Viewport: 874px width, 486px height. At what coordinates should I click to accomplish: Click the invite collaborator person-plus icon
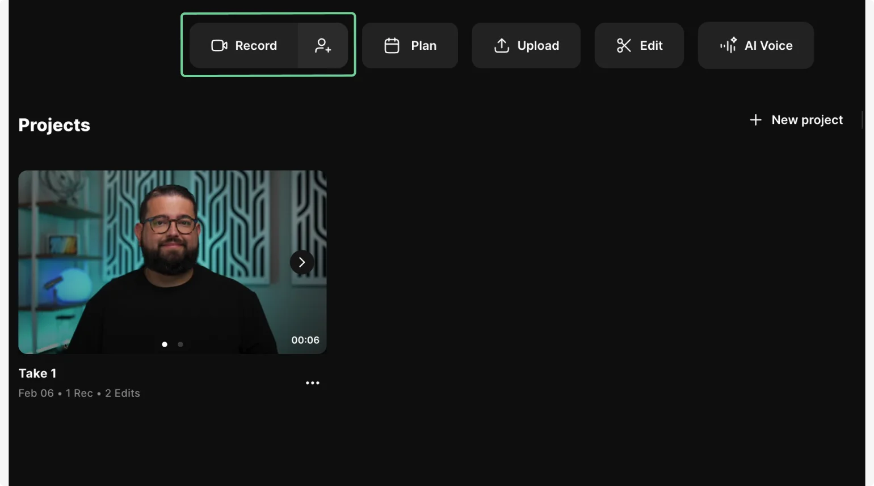[x=323, y=47]
